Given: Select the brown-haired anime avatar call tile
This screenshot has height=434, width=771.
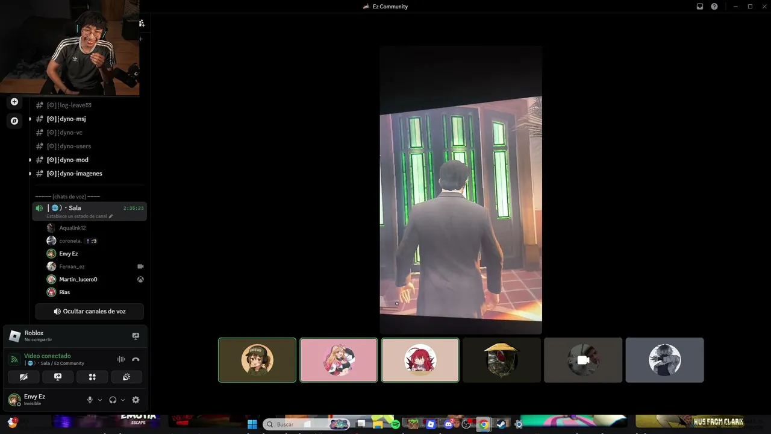Looking at the screenshot, I should 257,360.
